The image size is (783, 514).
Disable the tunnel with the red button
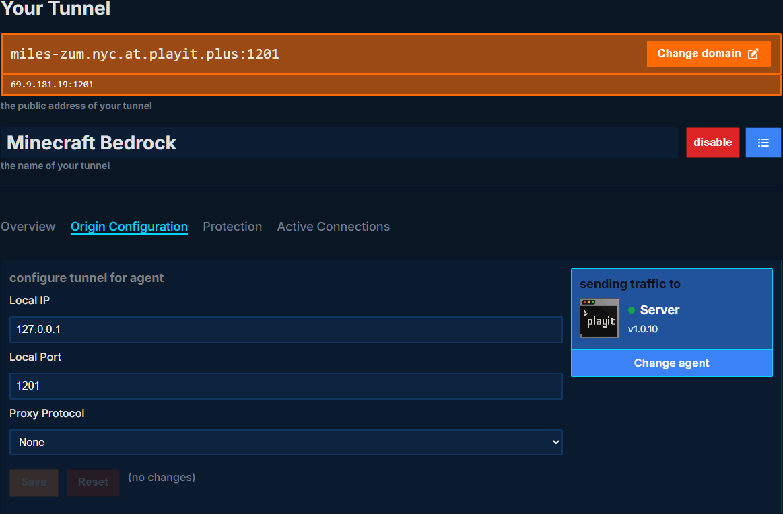click(712, 143)
